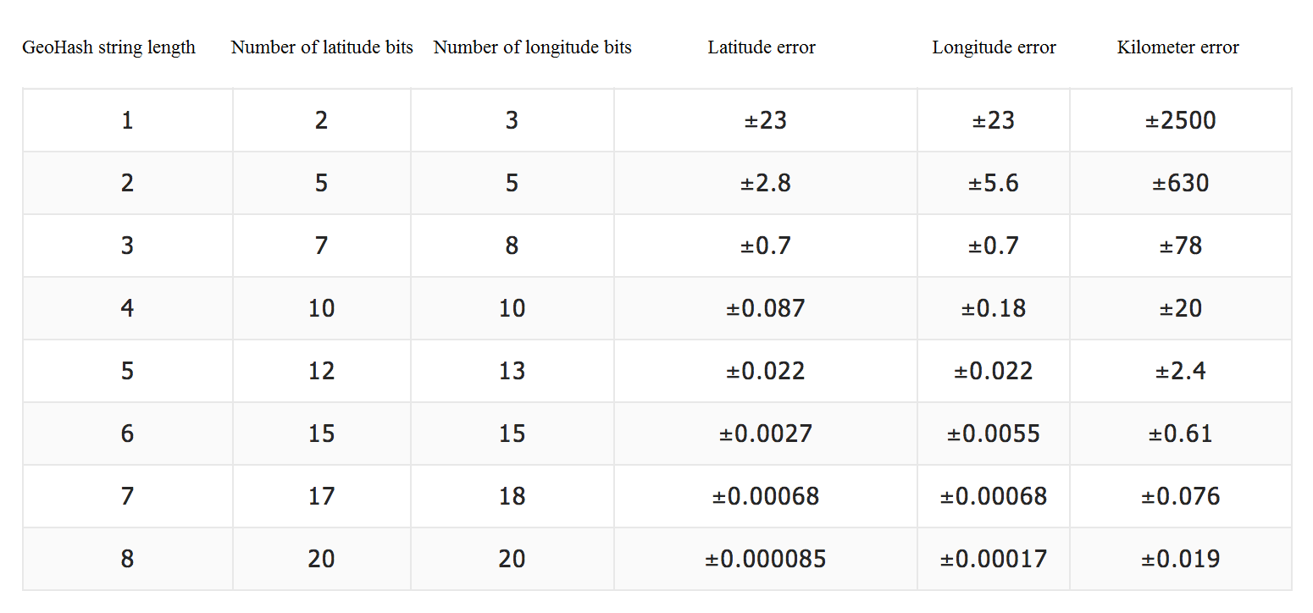Click the ±2500 kilometer error cell
This screenshot has width=1313, height=613.
pyautogui.click(x=1180, y=120)
